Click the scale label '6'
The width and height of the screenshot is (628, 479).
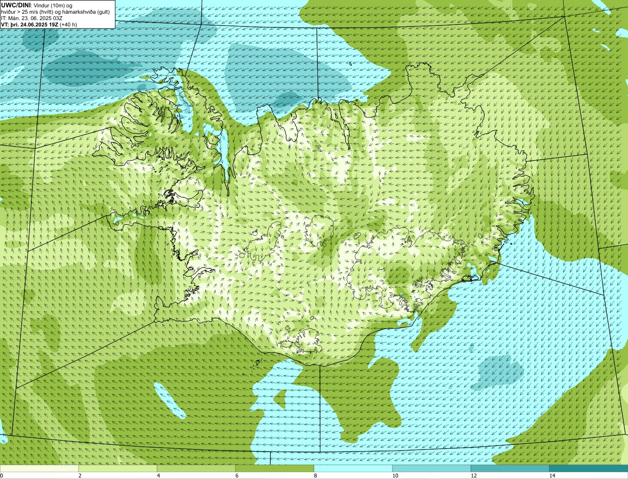coord(236,476)
